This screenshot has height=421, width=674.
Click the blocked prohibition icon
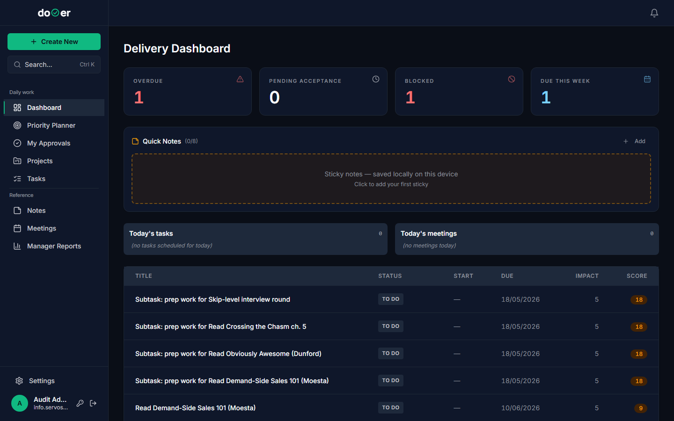(x=512, y=79)
